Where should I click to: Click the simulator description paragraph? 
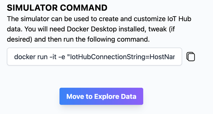coord(99,29)
